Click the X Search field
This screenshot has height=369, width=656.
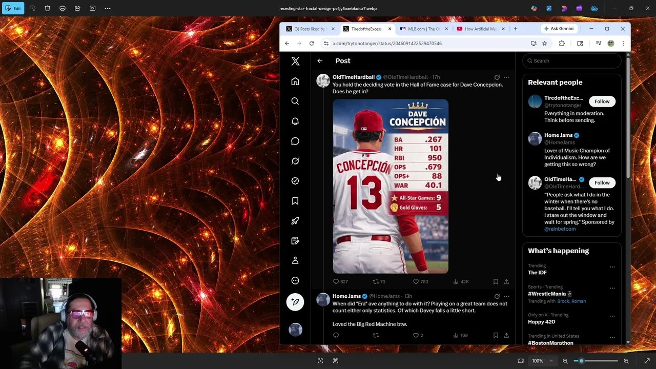click(572, 61)
